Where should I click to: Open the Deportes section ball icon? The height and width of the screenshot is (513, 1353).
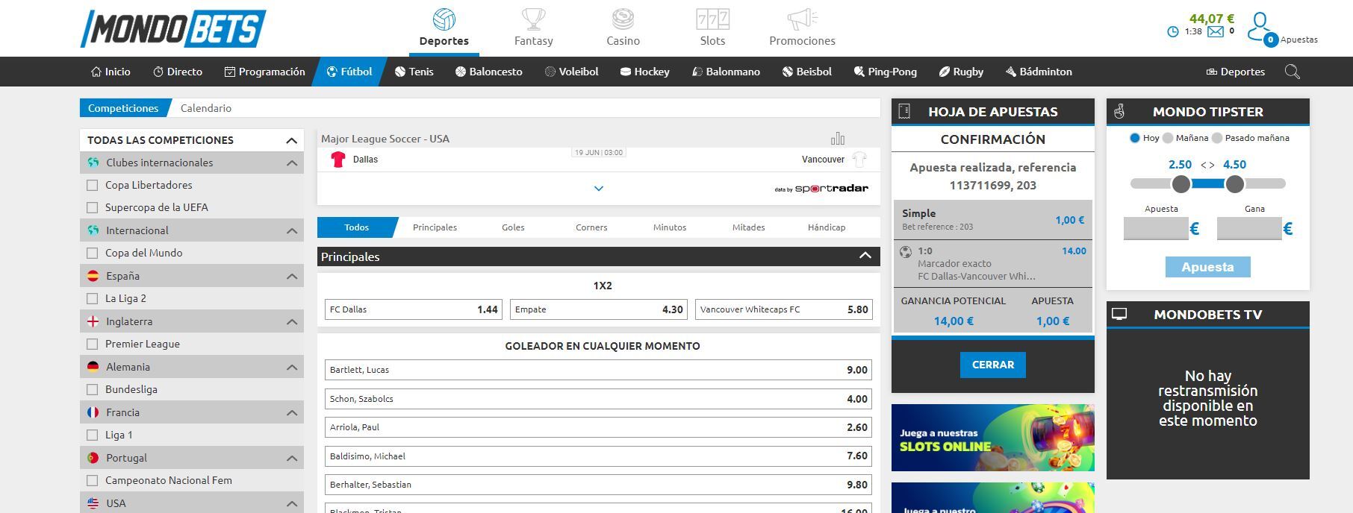pos(444,19)
